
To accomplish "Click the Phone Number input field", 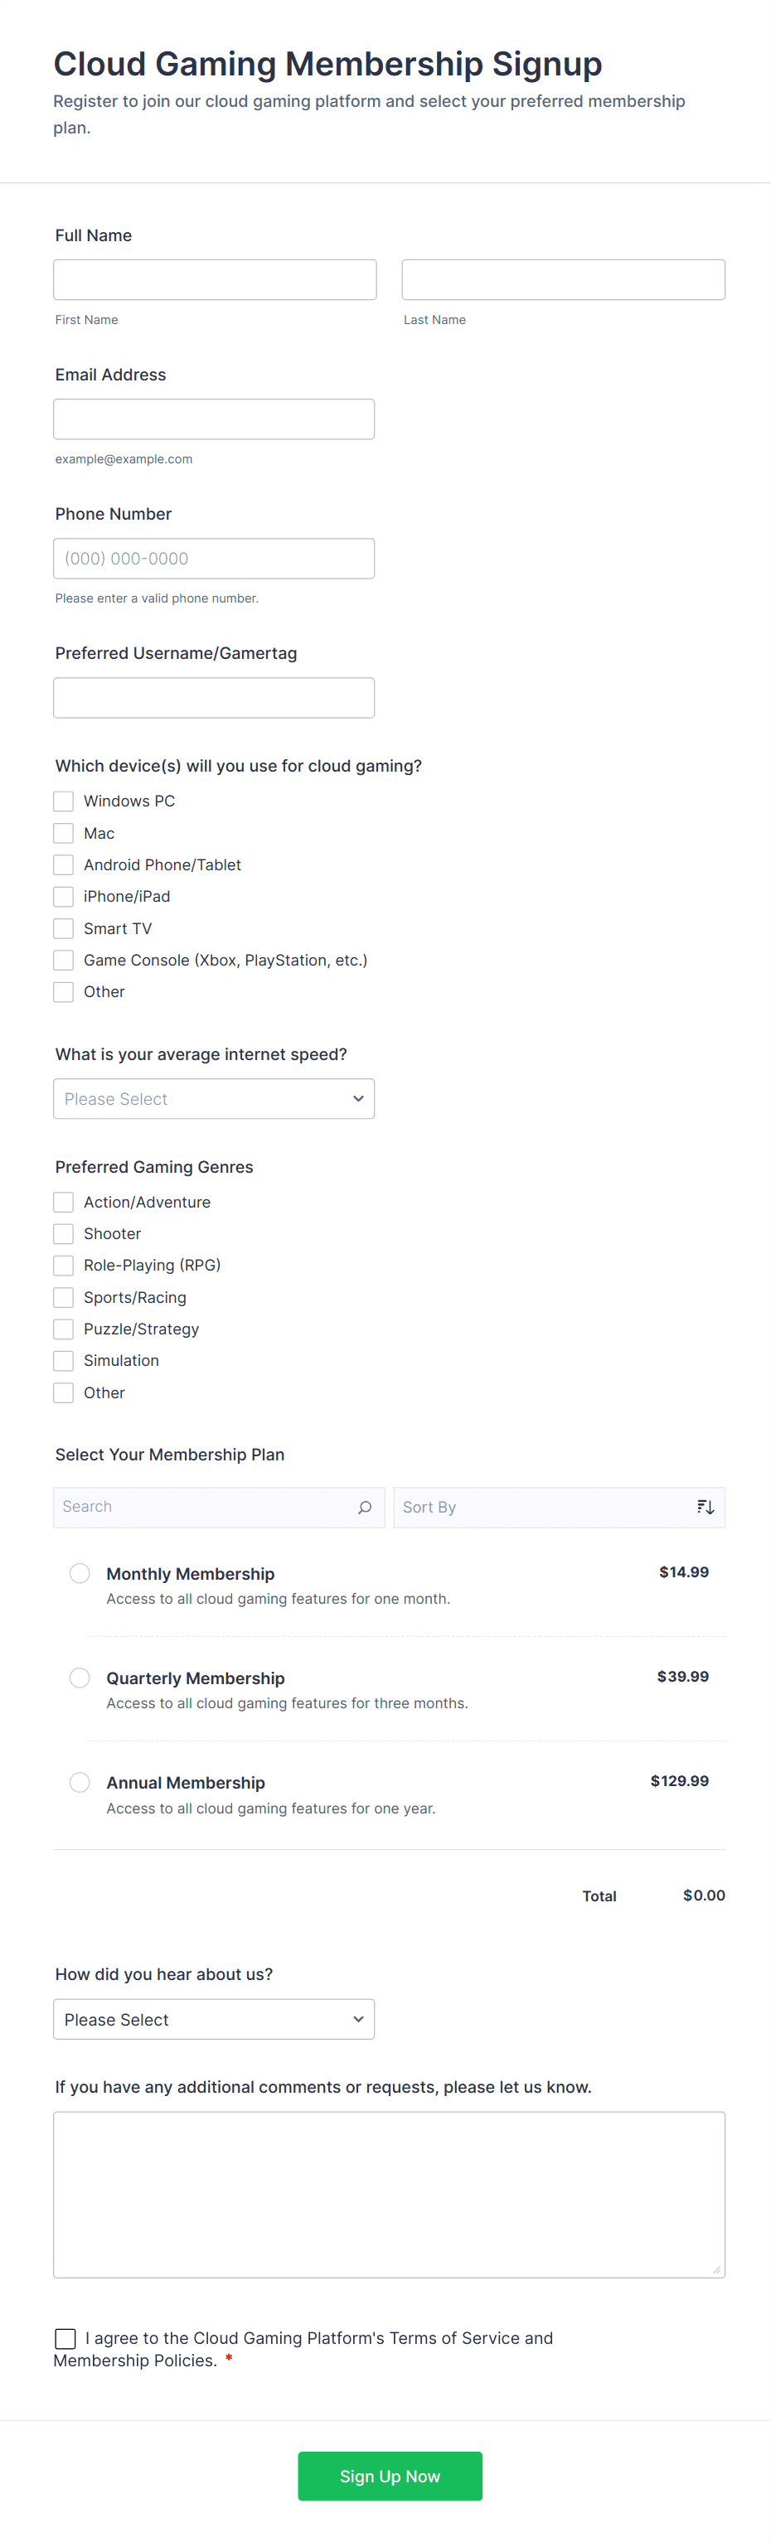I will click(213, 559).
